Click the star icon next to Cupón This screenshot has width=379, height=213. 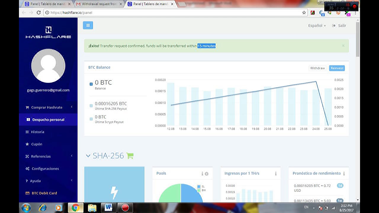pyautogui.click(x=28, y=144)
